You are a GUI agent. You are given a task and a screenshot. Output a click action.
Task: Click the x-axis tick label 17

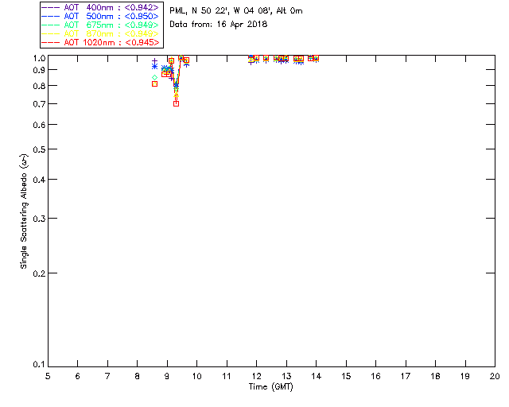(406, 376)
